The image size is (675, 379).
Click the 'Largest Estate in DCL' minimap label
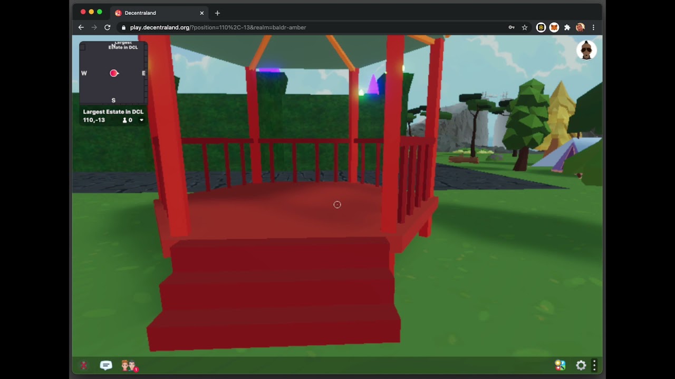pyautogui.click(x=113, y=112)
